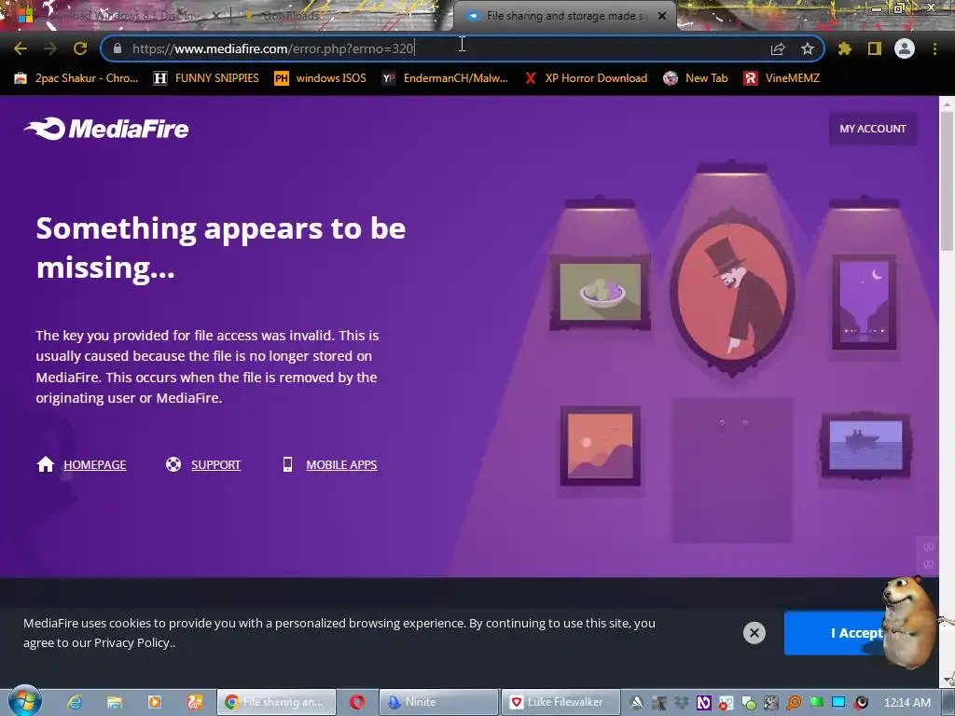955x716 pixels.
Task: Click the Dropbox tray icon
Action: coord(682,703)
